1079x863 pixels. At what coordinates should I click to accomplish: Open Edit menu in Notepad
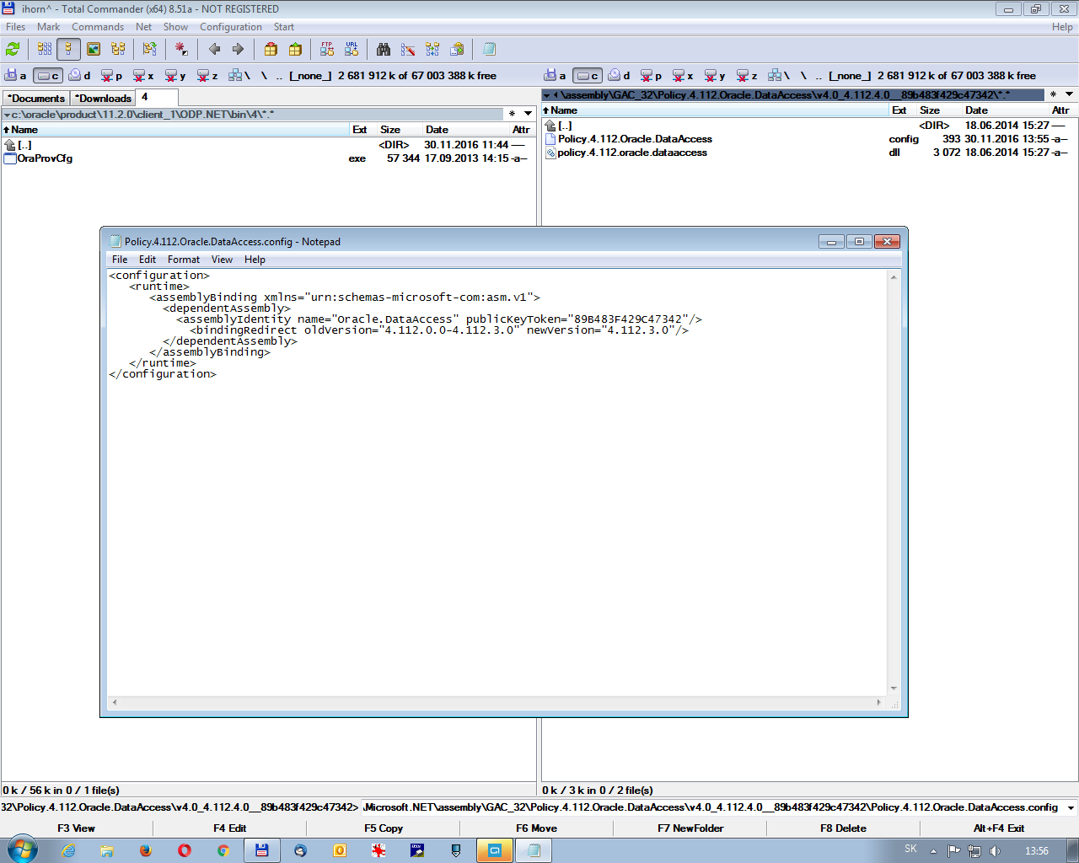coord(148,260)
